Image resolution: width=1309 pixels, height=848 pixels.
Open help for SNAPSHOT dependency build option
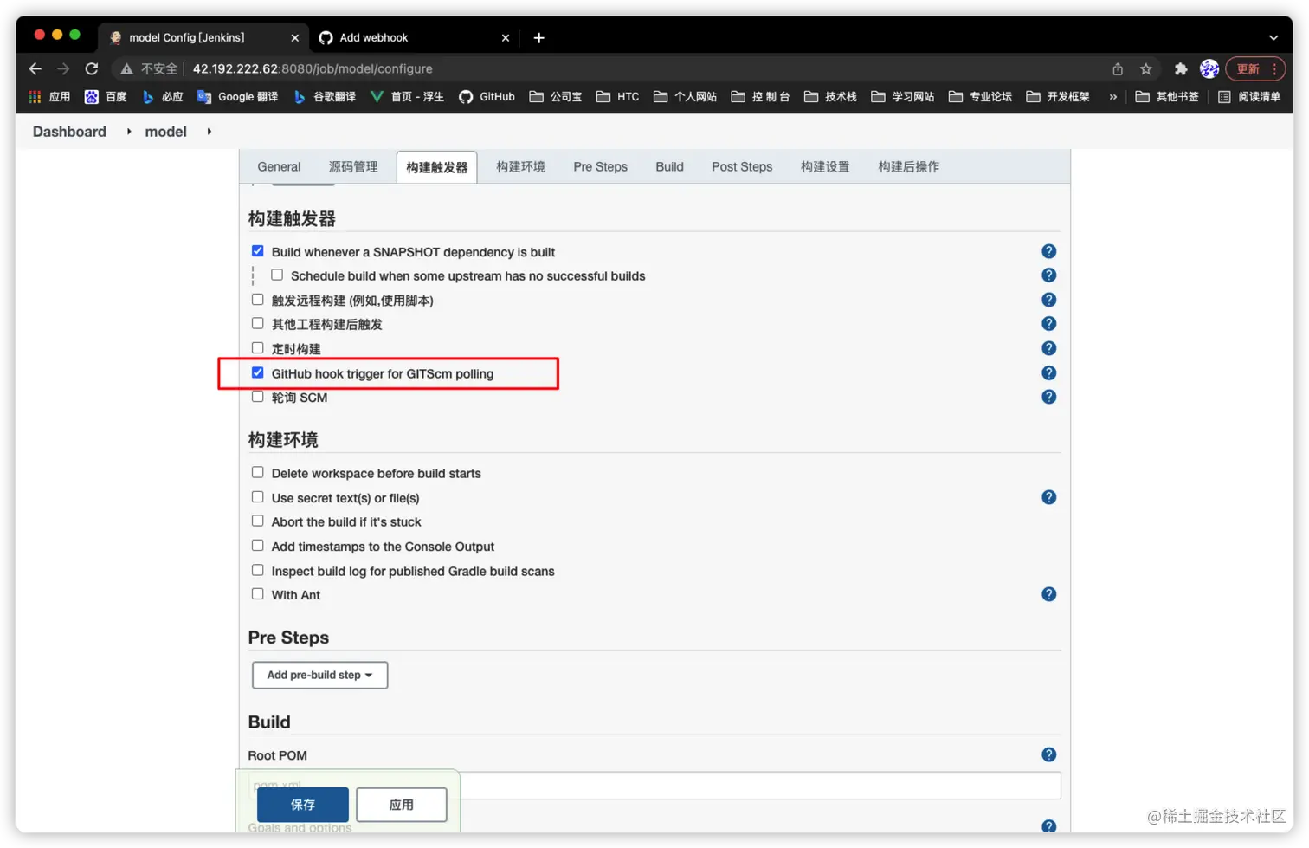pos(1048,251)
